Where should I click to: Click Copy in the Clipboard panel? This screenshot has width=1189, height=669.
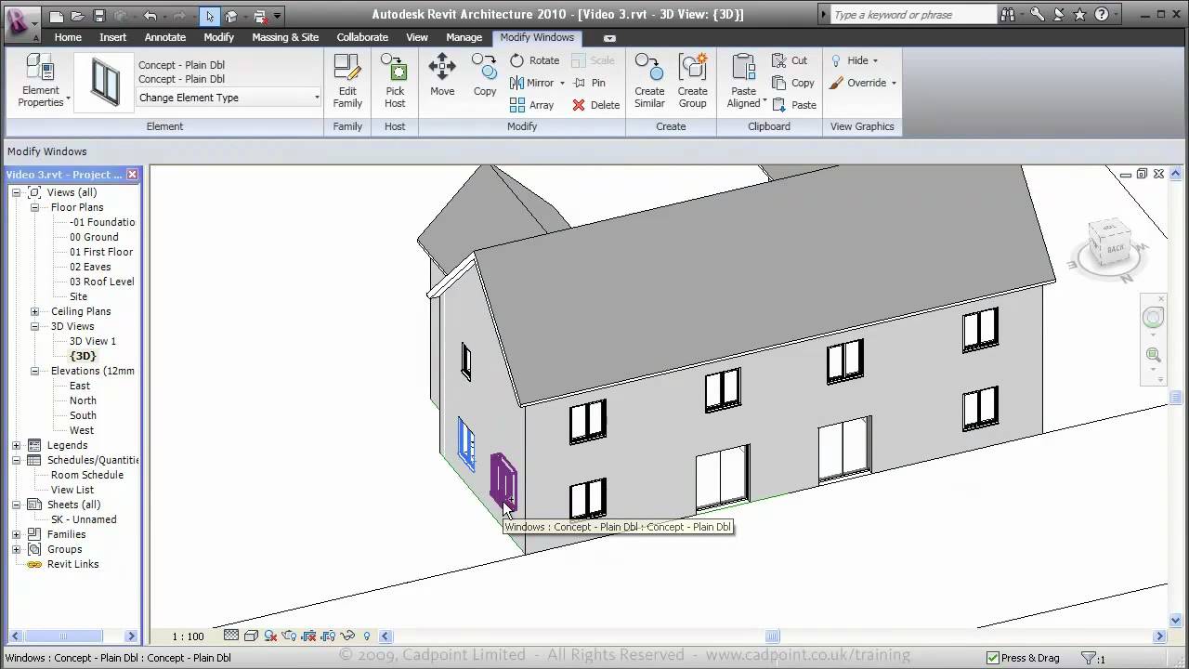click(x=793, y=83)
